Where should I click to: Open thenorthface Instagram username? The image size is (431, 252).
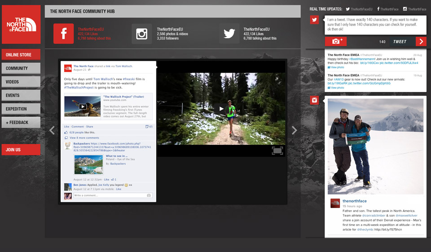coord(355,201)
